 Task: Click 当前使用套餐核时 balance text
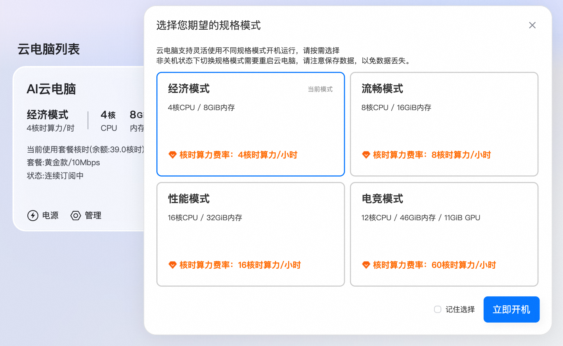click(x=86, y=150)
